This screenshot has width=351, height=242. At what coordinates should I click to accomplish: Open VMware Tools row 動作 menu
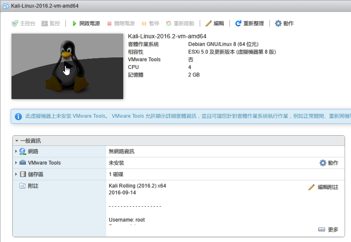[328, 163]
